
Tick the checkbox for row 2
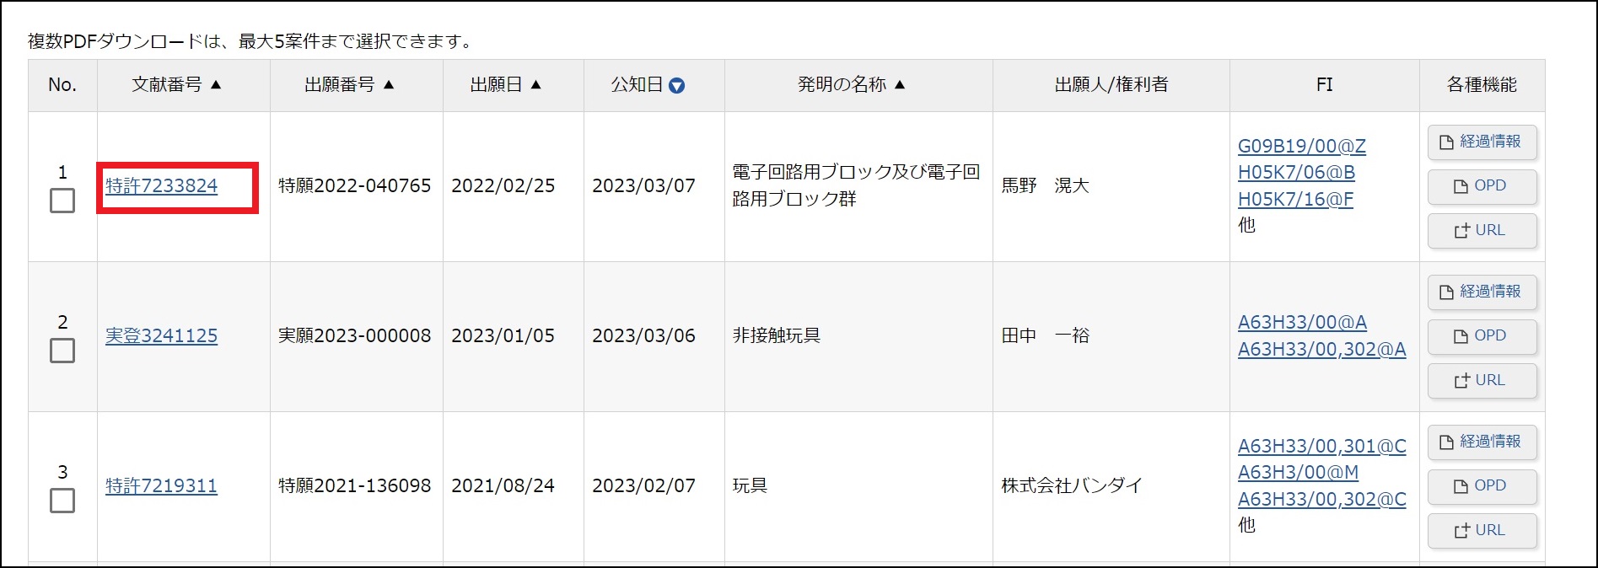(62, 351)
